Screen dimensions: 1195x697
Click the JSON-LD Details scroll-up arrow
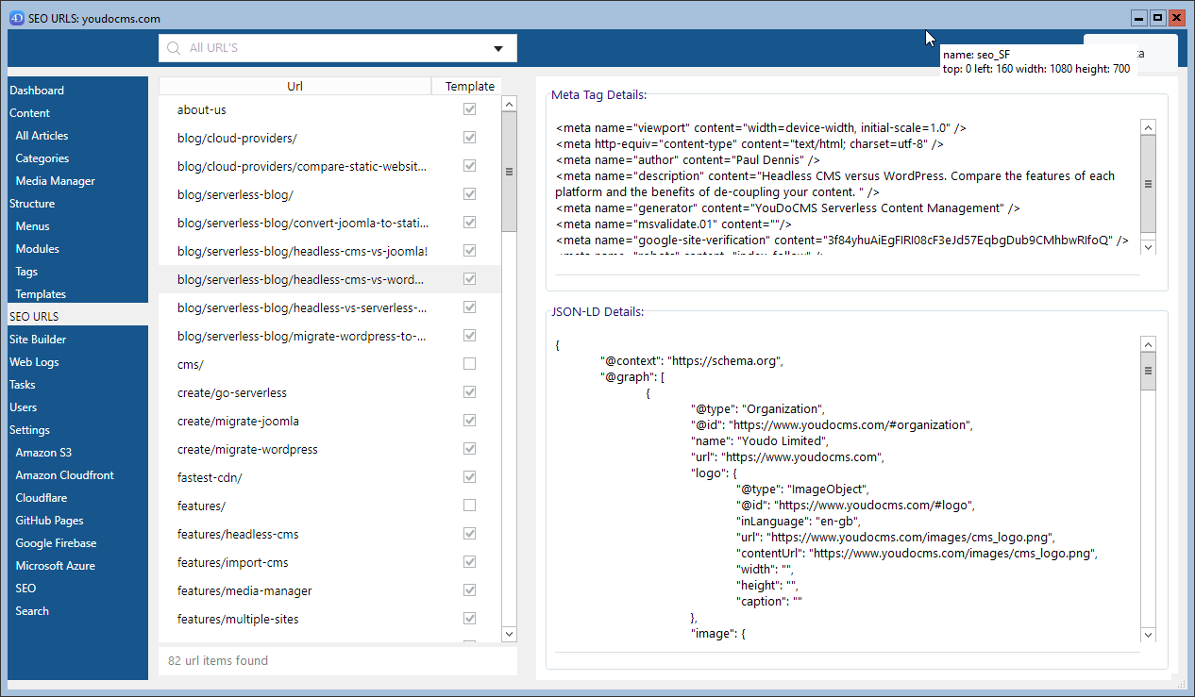tap(1148, 345)
